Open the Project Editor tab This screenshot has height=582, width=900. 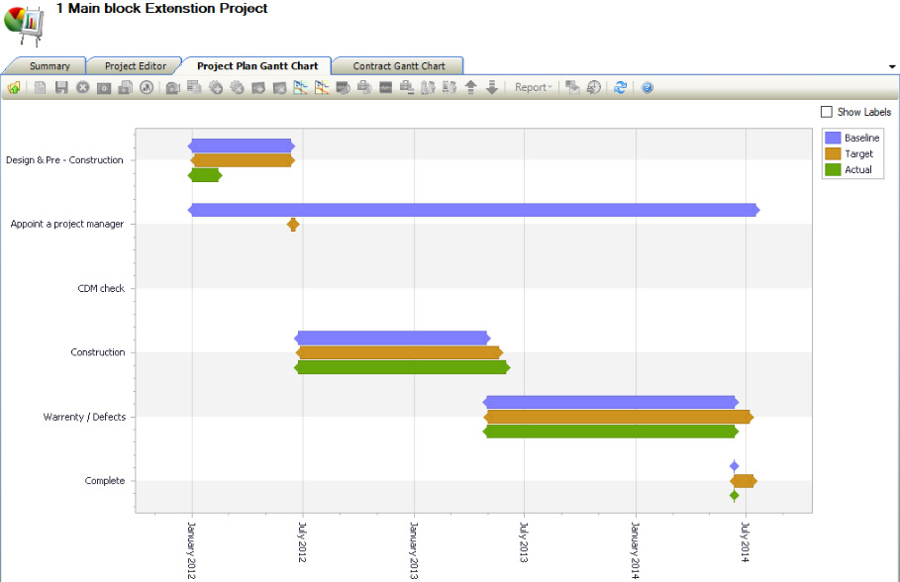(135, 66)
